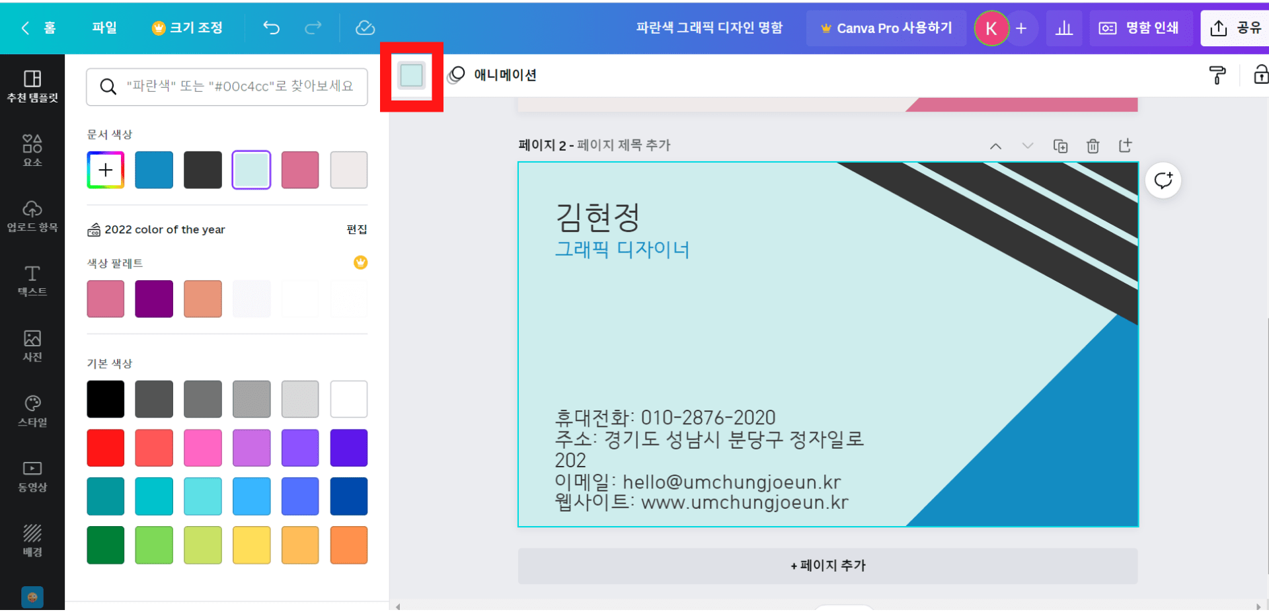Open the 파일 menu
The width and height of the screenshot is (1269, 612).
tap(104, 28)
